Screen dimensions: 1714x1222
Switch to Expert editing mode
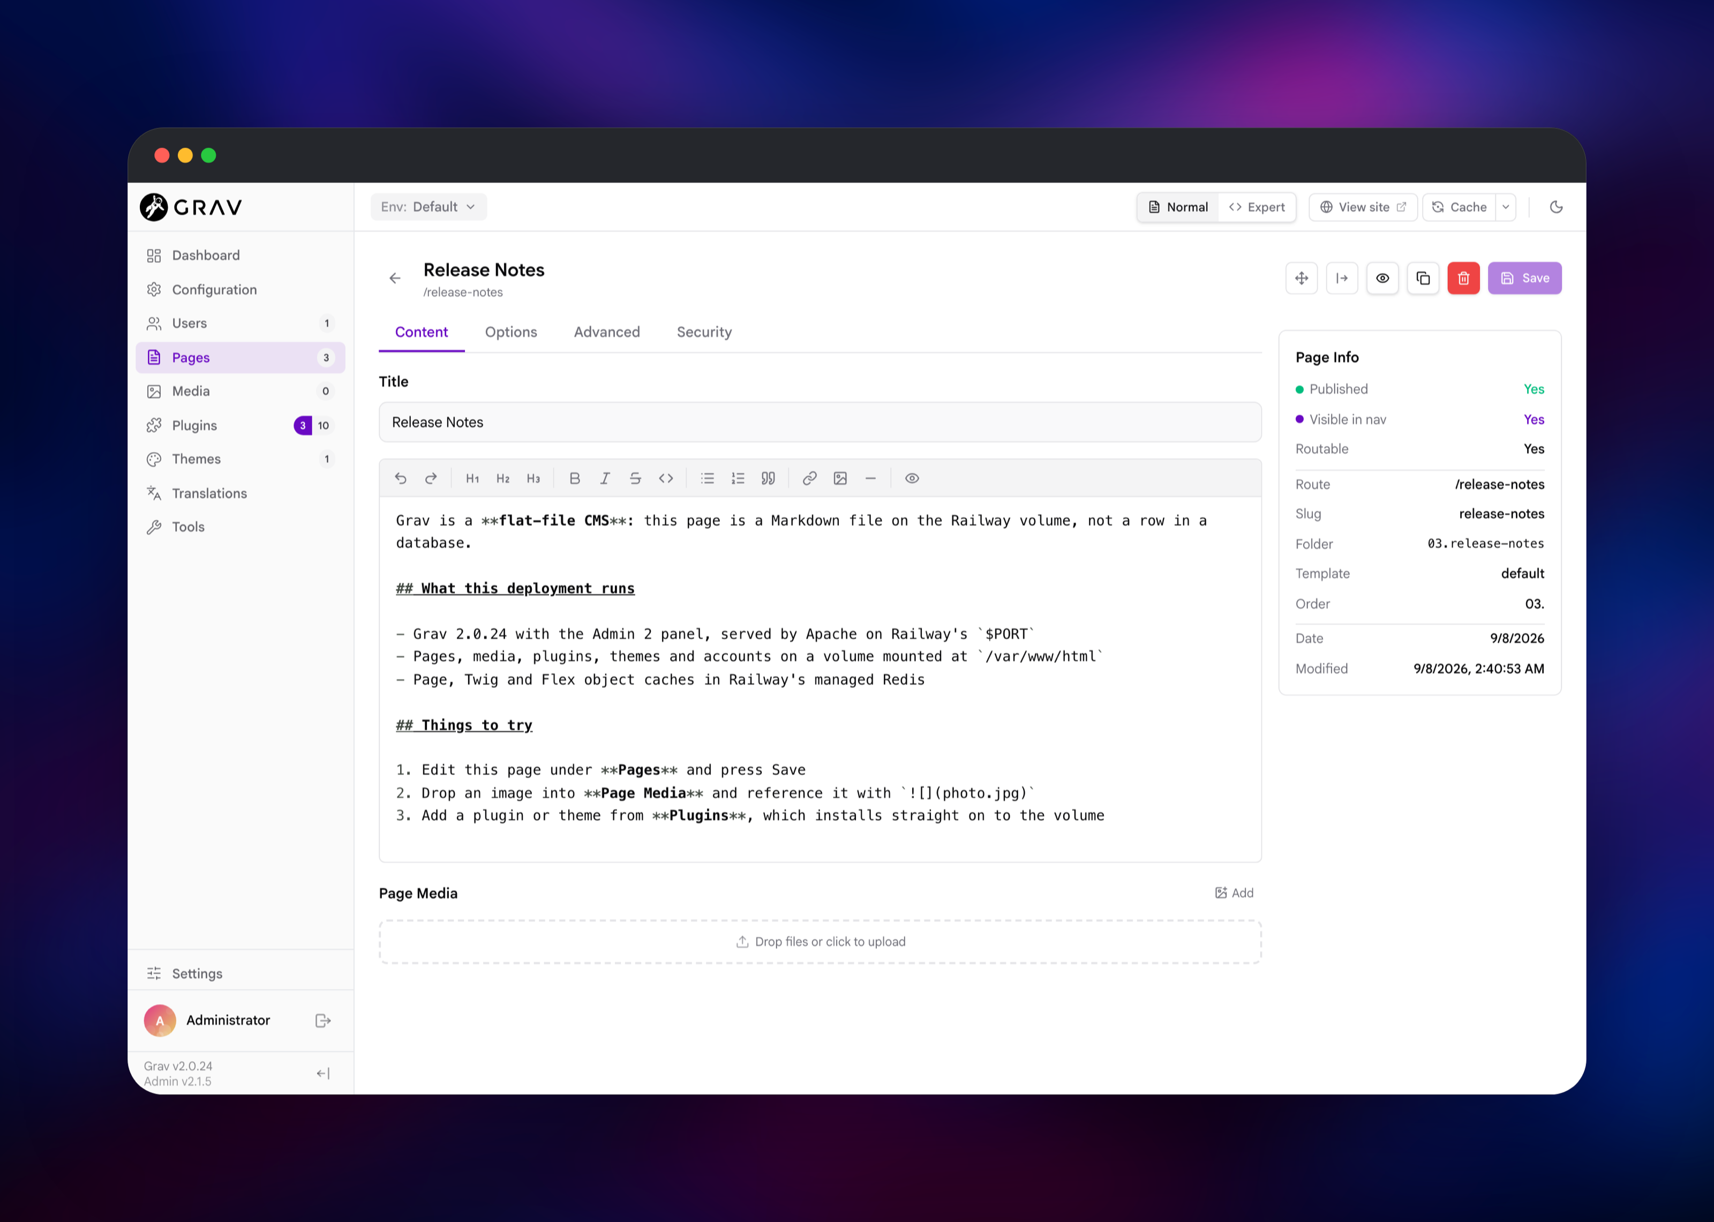1257,207
